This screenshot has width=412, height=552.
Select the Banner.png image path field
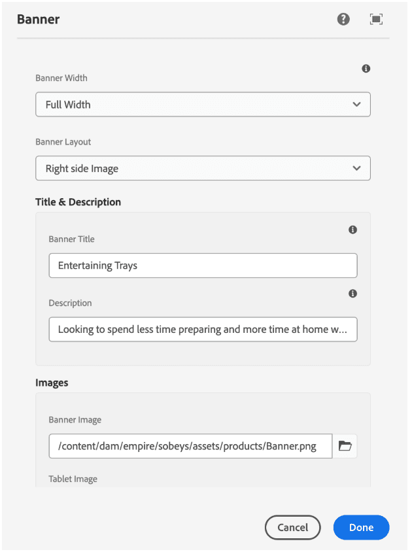[x=190, y=446]
